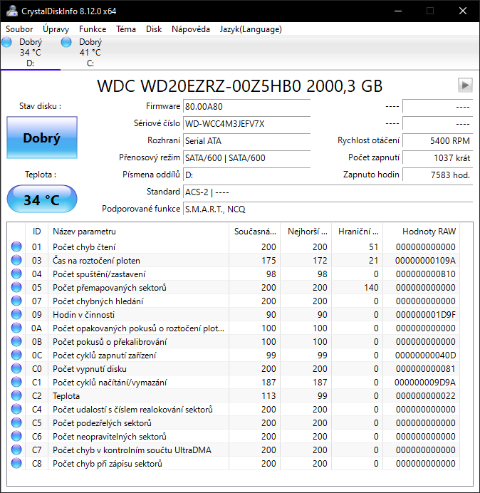480x493 pixels.
Task: Click the CrystalDiskInfo app icon in title bar
Action: 10,11
